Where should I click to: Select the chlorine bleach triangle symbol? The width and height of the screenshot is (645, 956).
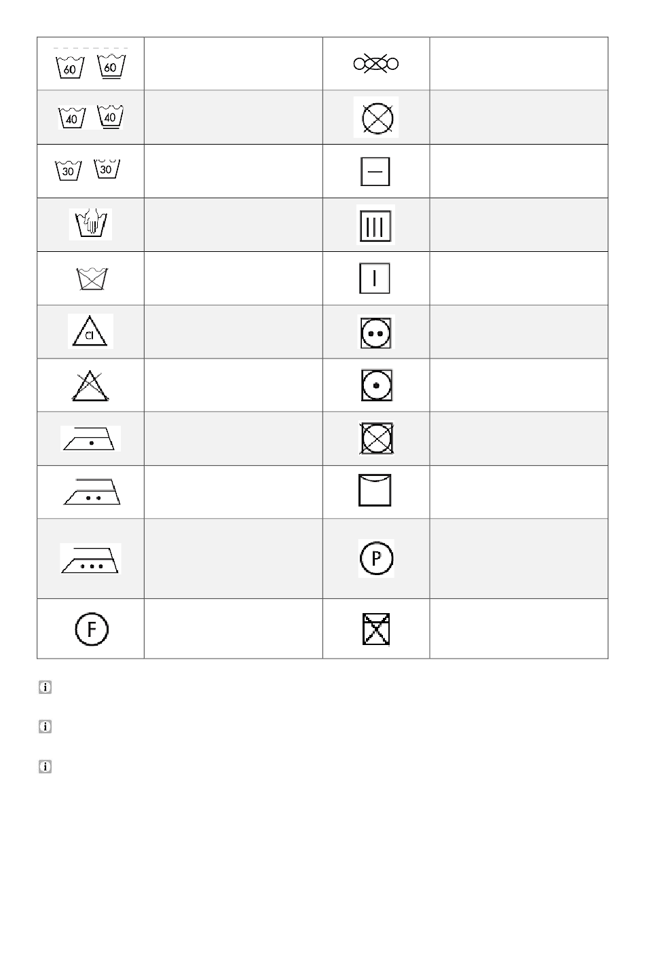(90, 331)
